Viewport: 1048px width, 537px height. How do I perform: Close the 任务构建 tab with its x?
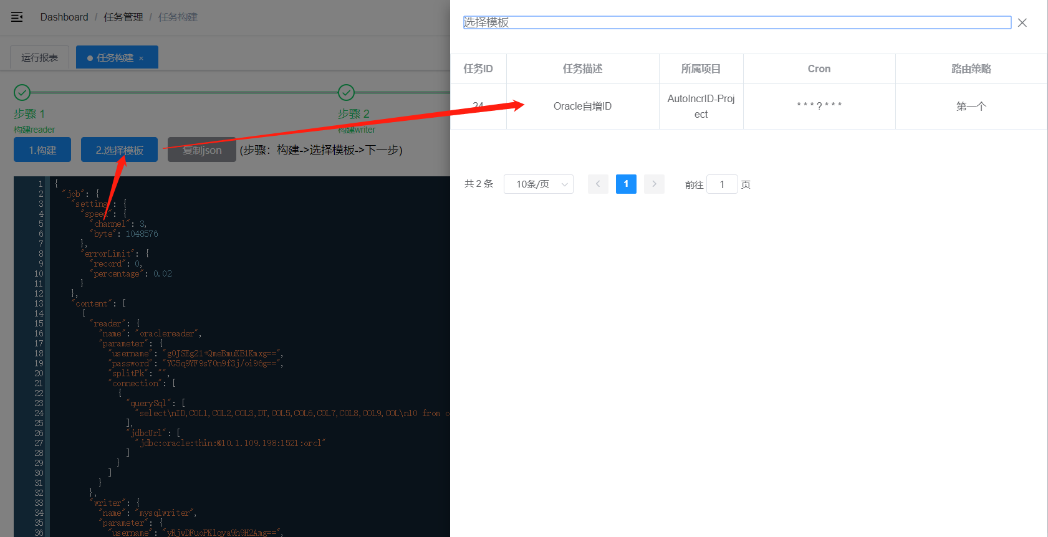click(x=142, y=58)
